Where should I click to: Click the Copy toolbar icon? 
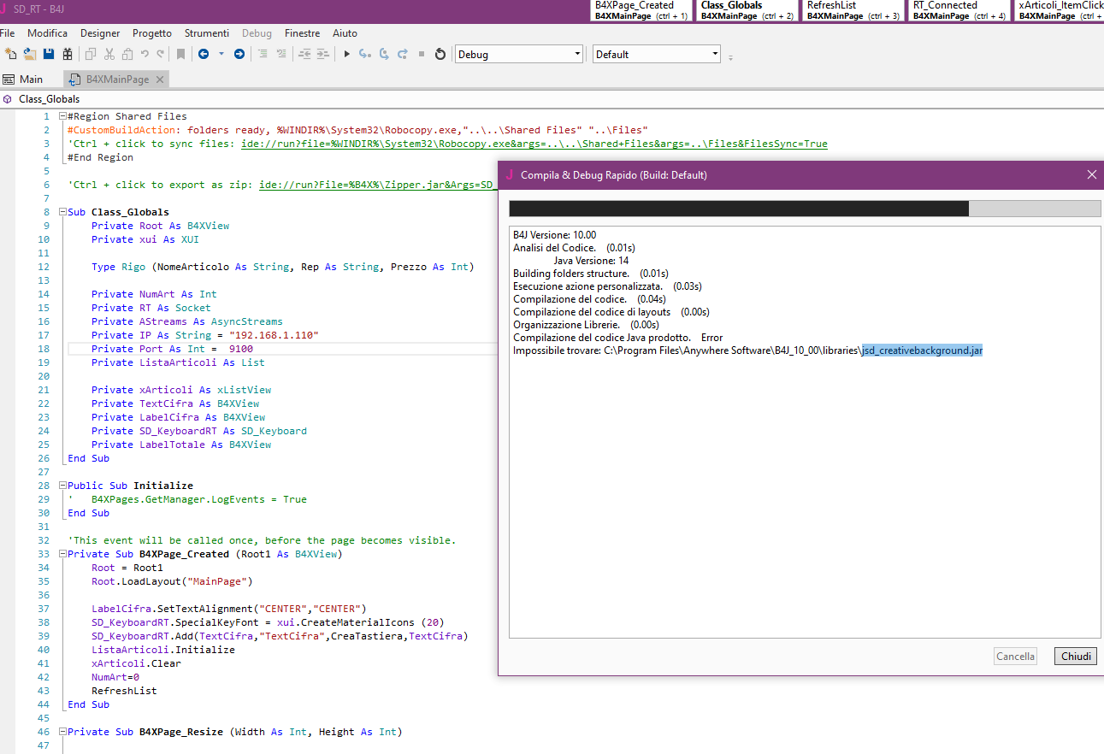tap(91, 54)
